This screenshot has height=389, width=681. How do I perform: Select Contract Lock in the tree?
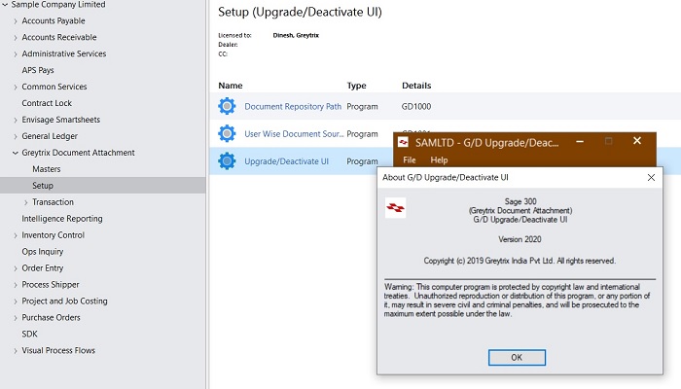click(x=47, y=103)
